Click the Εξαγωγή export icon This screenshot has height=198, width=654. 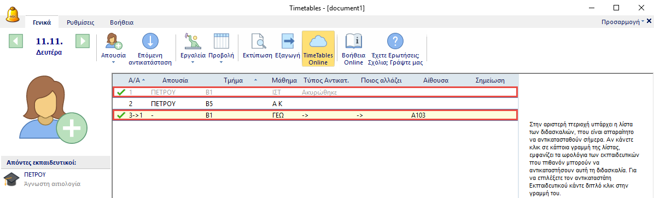click(x=287, y=42)
